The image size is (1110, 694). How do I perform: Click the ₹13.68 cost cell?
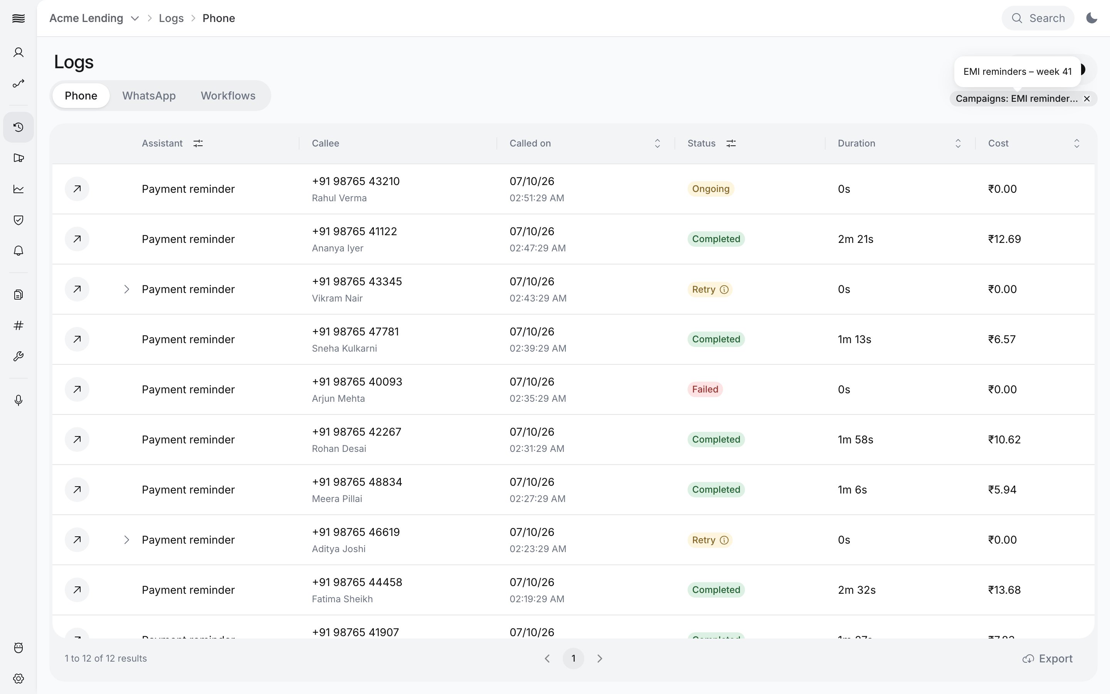[1004, 590]
